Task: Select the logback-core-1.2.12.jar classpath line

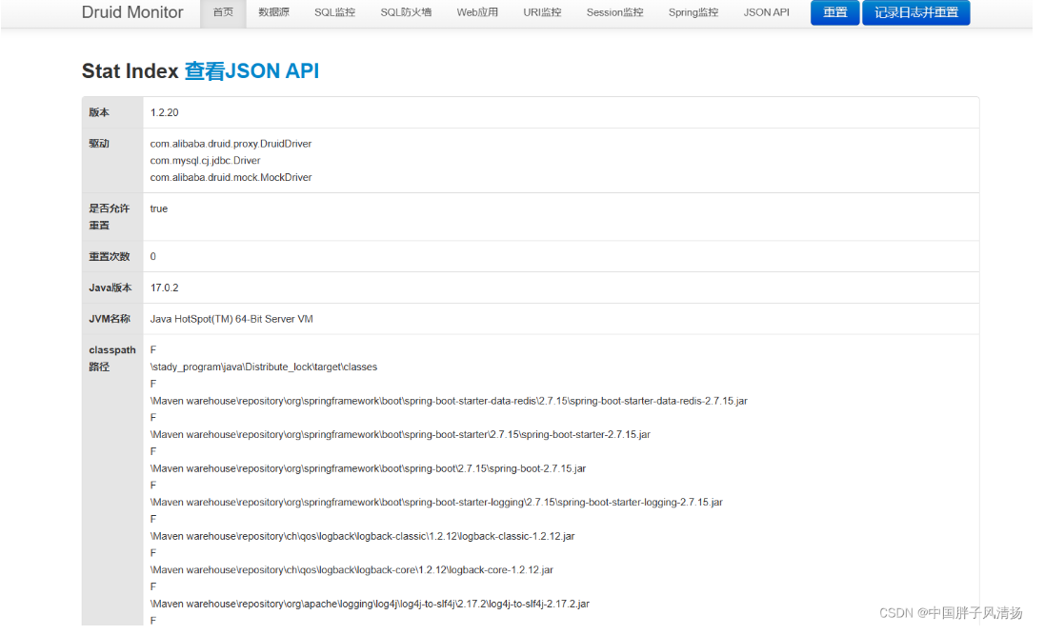Action: click(x=351, y=569)
